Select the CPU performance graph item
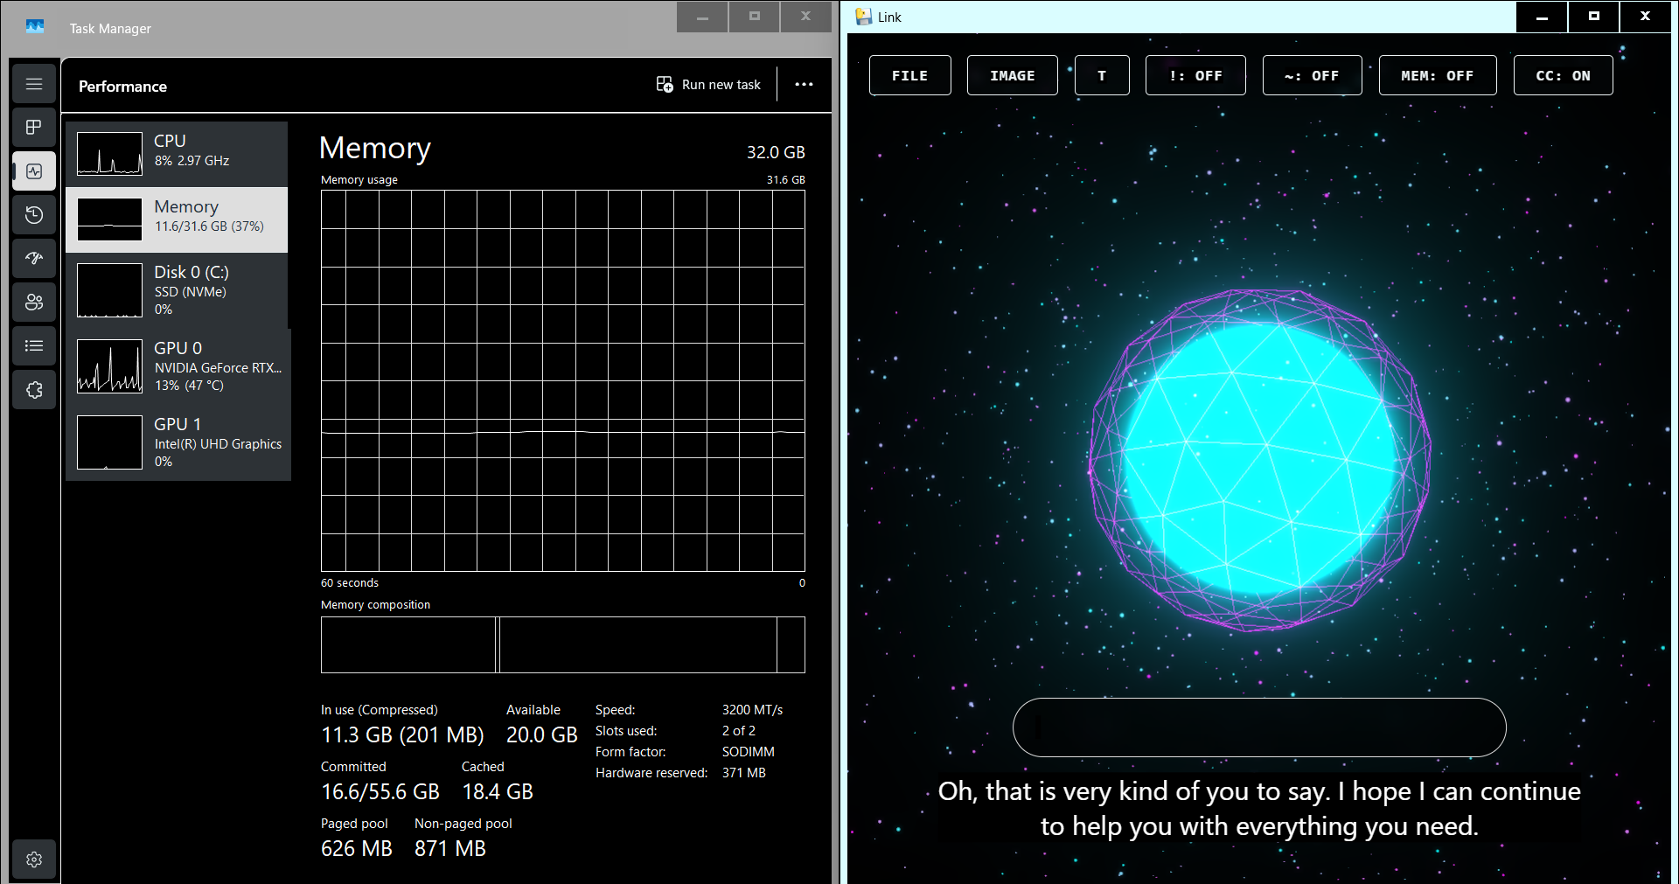 (x=178, y=153)
